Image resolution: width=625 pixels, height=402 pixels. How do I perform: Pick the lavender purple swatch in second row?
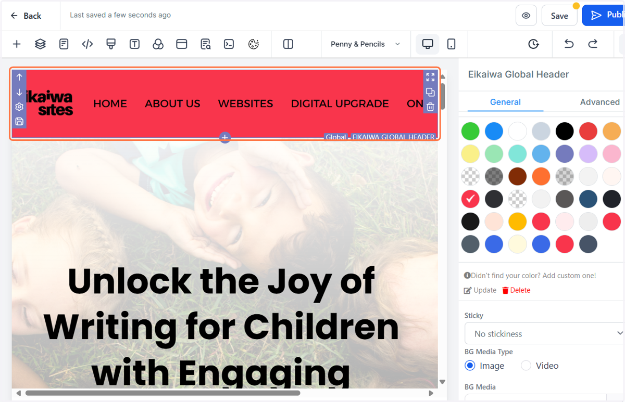(588, 154)
